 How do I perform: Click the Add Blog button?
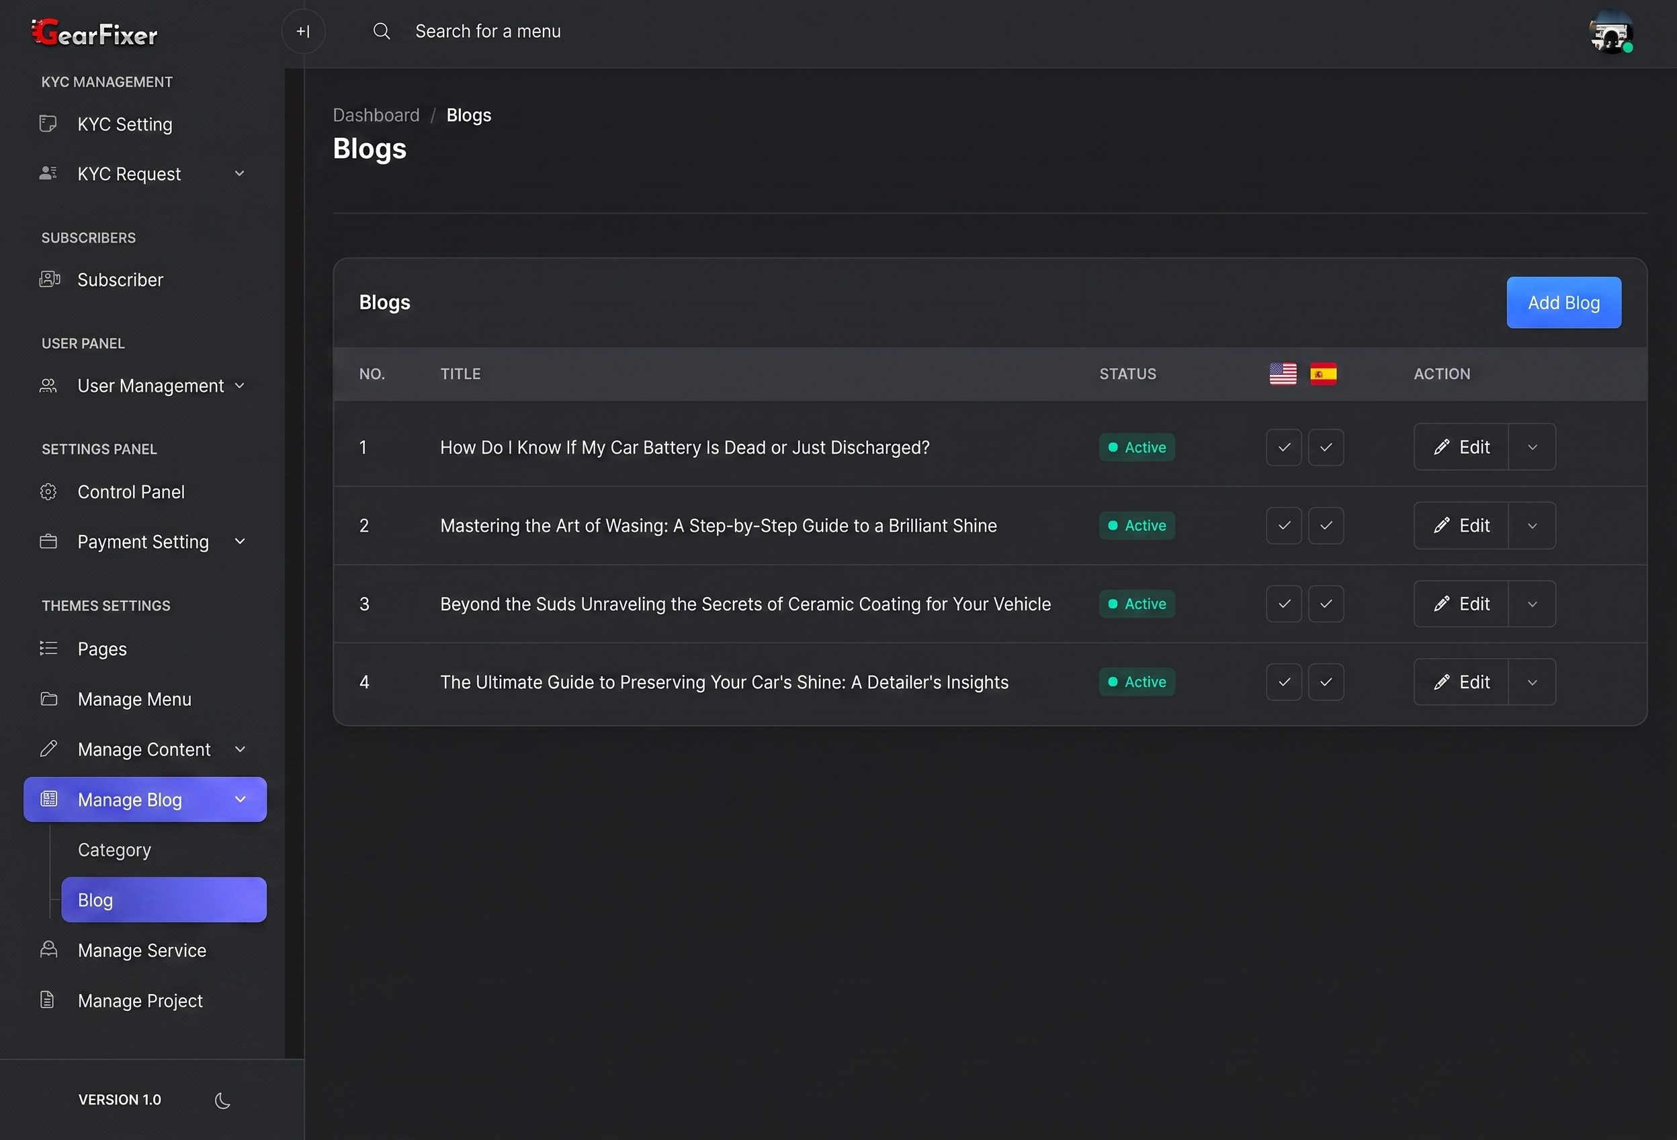pos(1563,302)
